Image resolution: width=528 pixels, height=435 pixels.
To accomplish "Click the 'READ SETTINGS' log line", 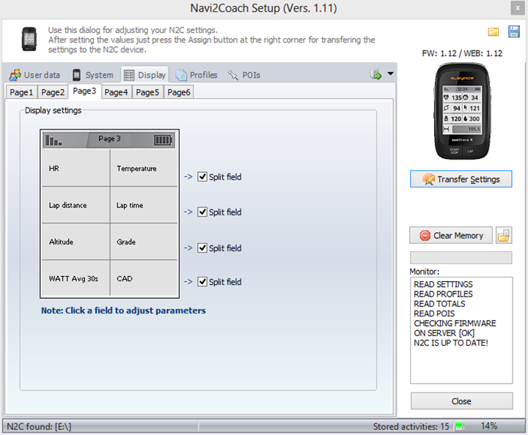I will point(443,284).
